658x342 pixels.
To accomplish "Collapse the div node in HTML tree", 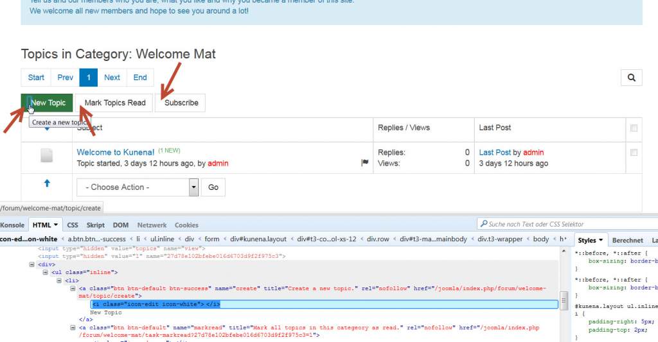I will (x=32, y=264).
